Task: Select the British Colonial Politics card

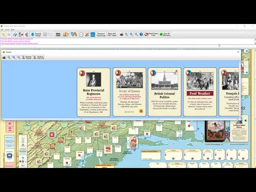Action: (165, 92)
